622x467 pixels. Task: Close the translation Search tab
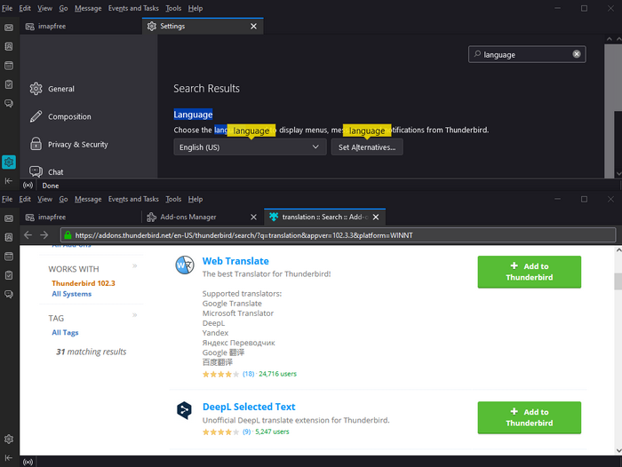click(376, 217)
